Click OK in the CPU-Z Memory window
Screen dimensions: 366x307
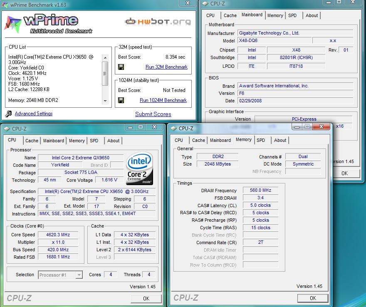[x=313, y=298]
